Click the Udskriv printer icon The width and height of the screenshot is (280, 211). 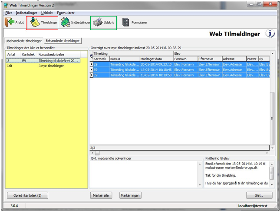pyautogui.click(x=98, y=22)
